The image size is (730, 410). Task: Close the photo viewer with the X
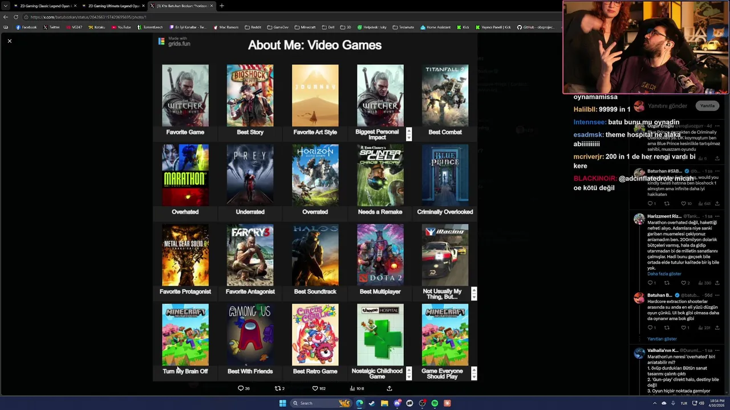coord(10,41)
